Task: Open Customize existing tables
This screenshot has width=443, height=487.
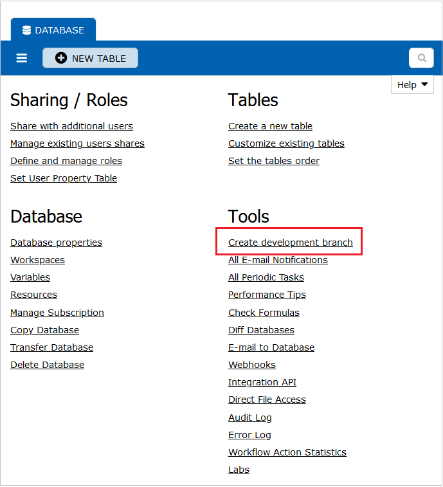Action: (286, 143)
